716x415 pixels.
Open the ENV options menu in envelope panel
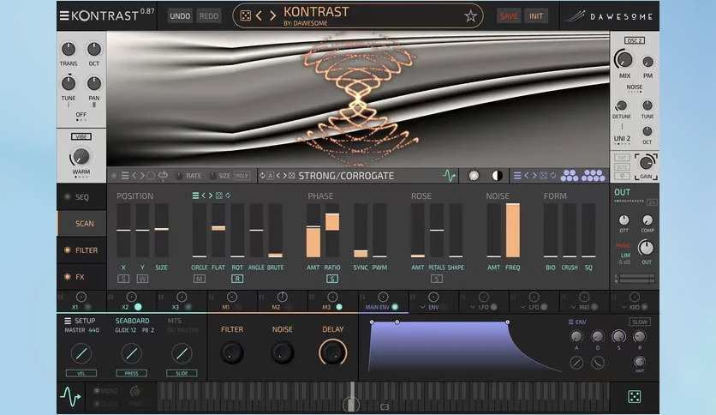tap(570, 322)
